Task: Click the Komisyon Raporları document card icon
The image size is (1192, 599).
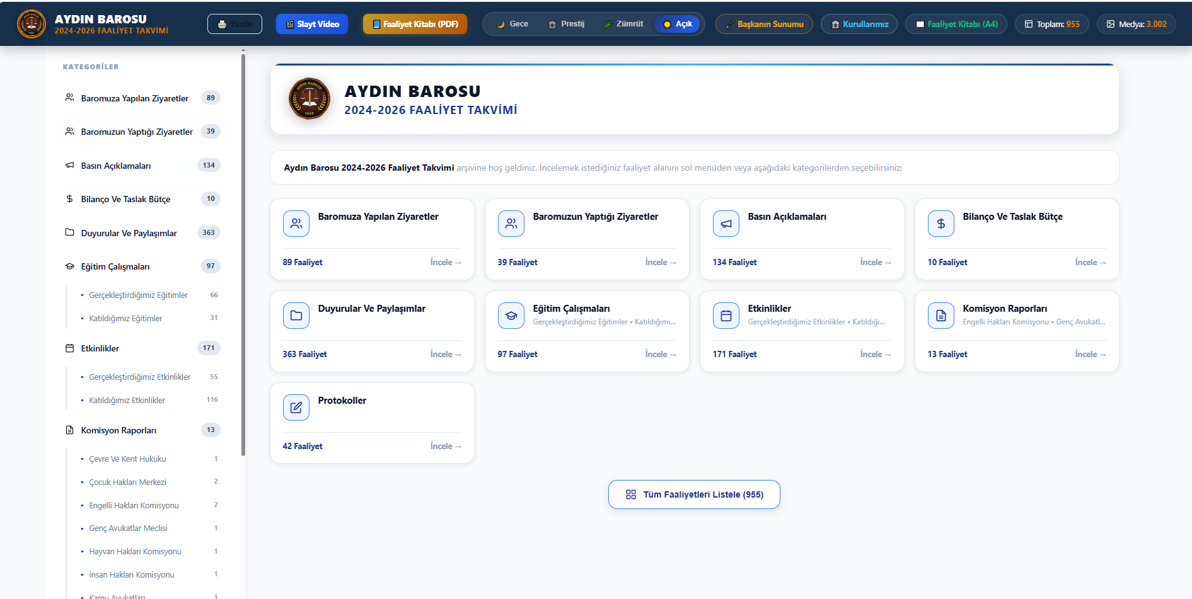Action: click(940, 316)
